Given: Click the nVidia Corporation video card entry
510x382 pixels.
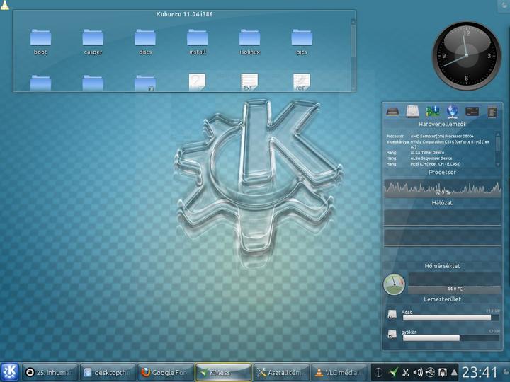Looking at the screenshot, I should click(450, 144).
